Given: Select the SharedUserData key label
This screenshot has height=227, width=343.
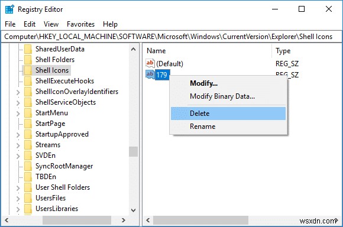Looking at the screenshot, I should [x=60, y=49].
